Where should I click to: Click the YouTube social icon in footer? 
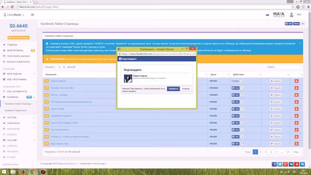point(297,164)
